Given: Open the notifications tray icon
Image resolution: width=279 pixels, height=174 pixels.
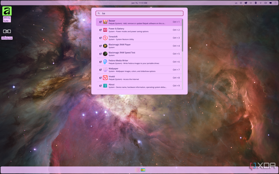Looking at the screenshot, I should pyautogui.click(x=270, y=3).
